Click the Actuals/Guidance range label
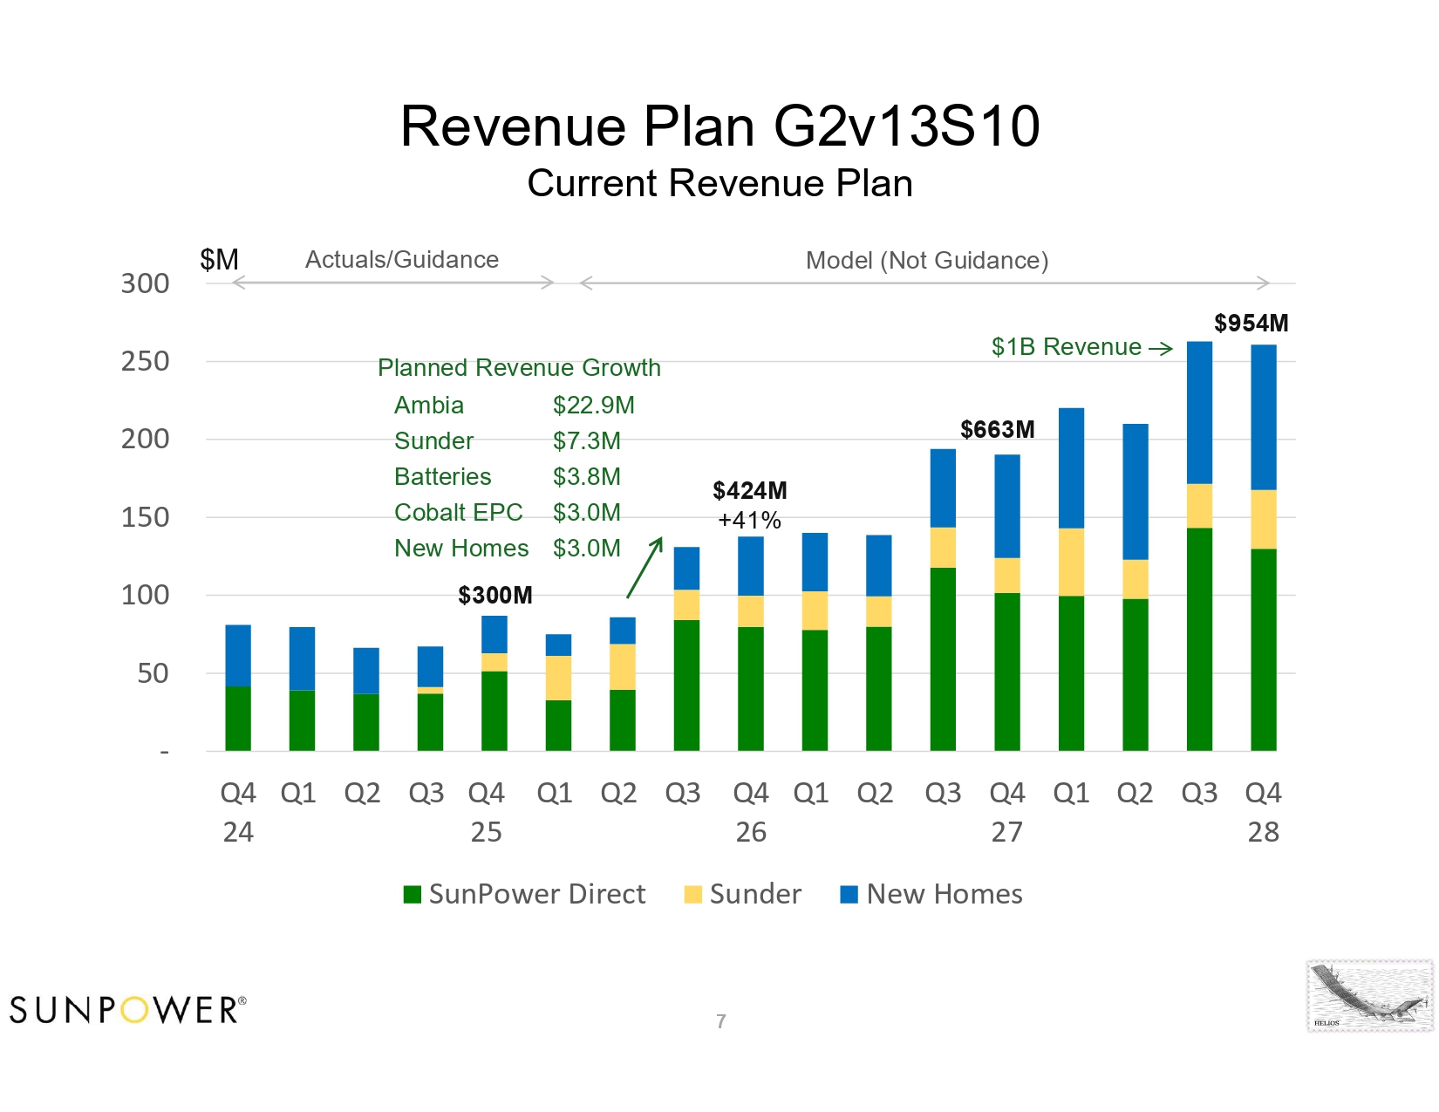Viewport: 1439px width, 1112px height. [x=402, y=260]
